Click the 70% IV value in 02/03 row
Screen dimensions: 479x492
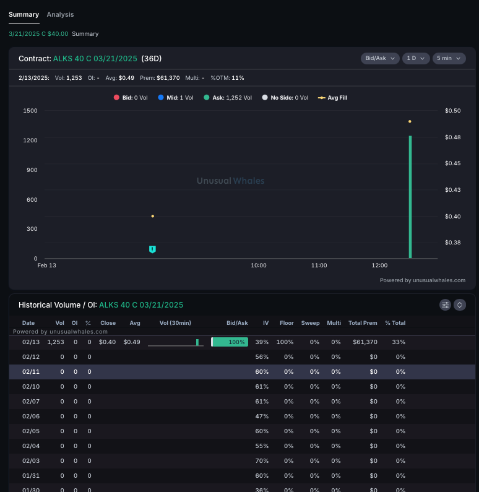click(262, 461)
